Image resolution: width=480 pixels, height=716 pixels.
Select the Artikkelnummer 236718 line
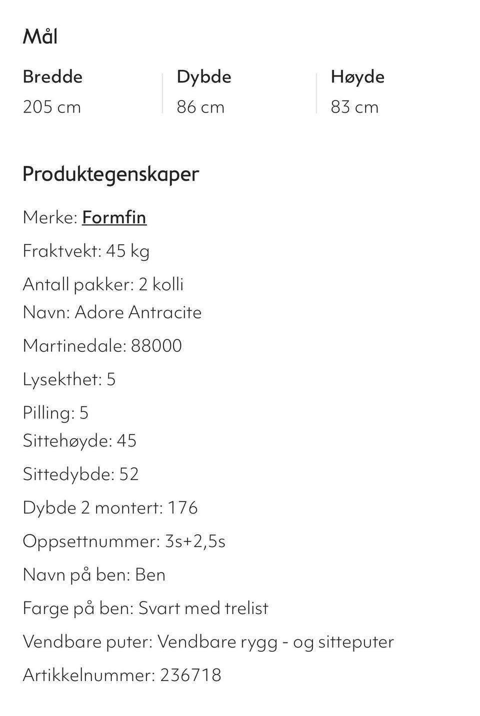pyautogui.click(x=122, y=675)
